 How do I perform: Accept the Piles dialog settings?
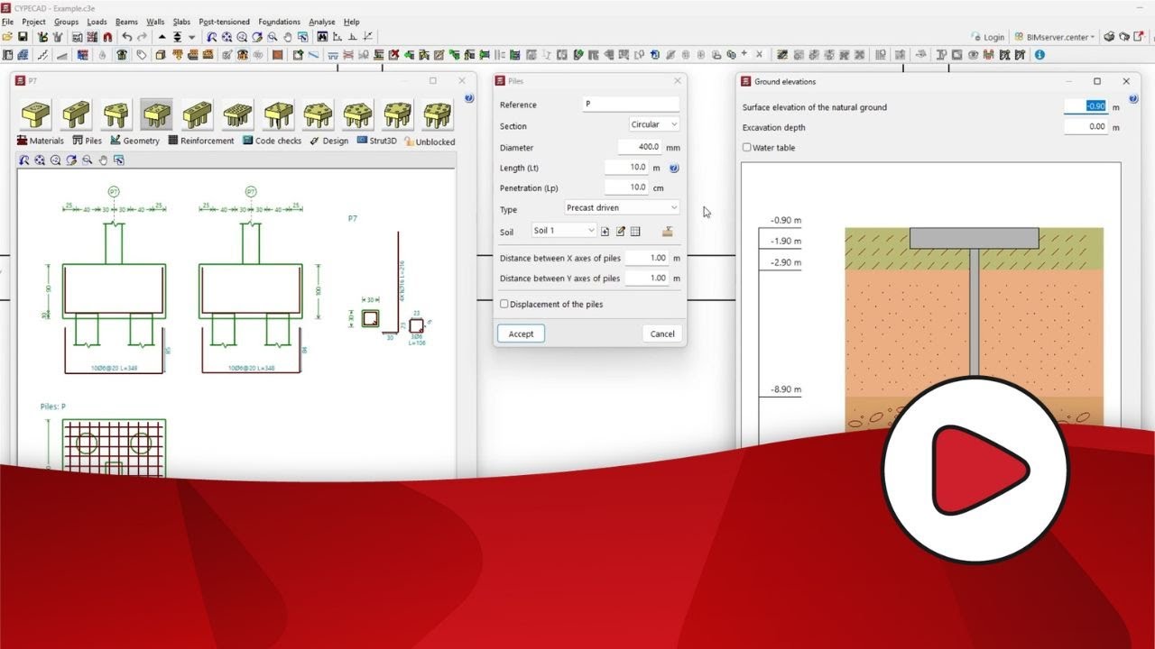pos(520,334)
